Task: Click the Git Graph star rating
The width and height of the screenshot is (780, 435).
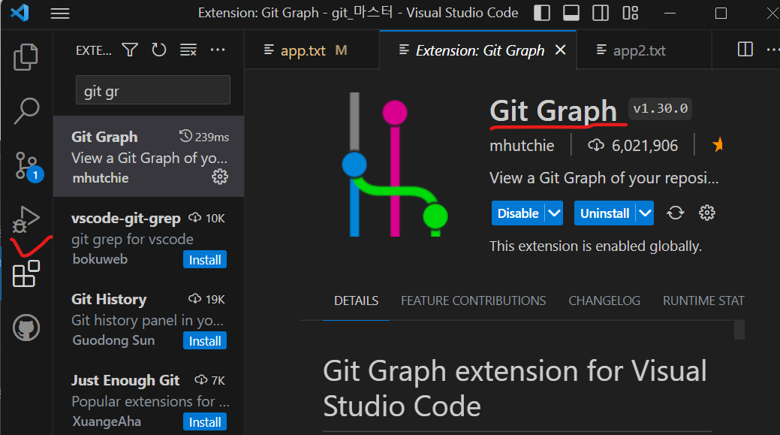Action: (x=717, y=145)
